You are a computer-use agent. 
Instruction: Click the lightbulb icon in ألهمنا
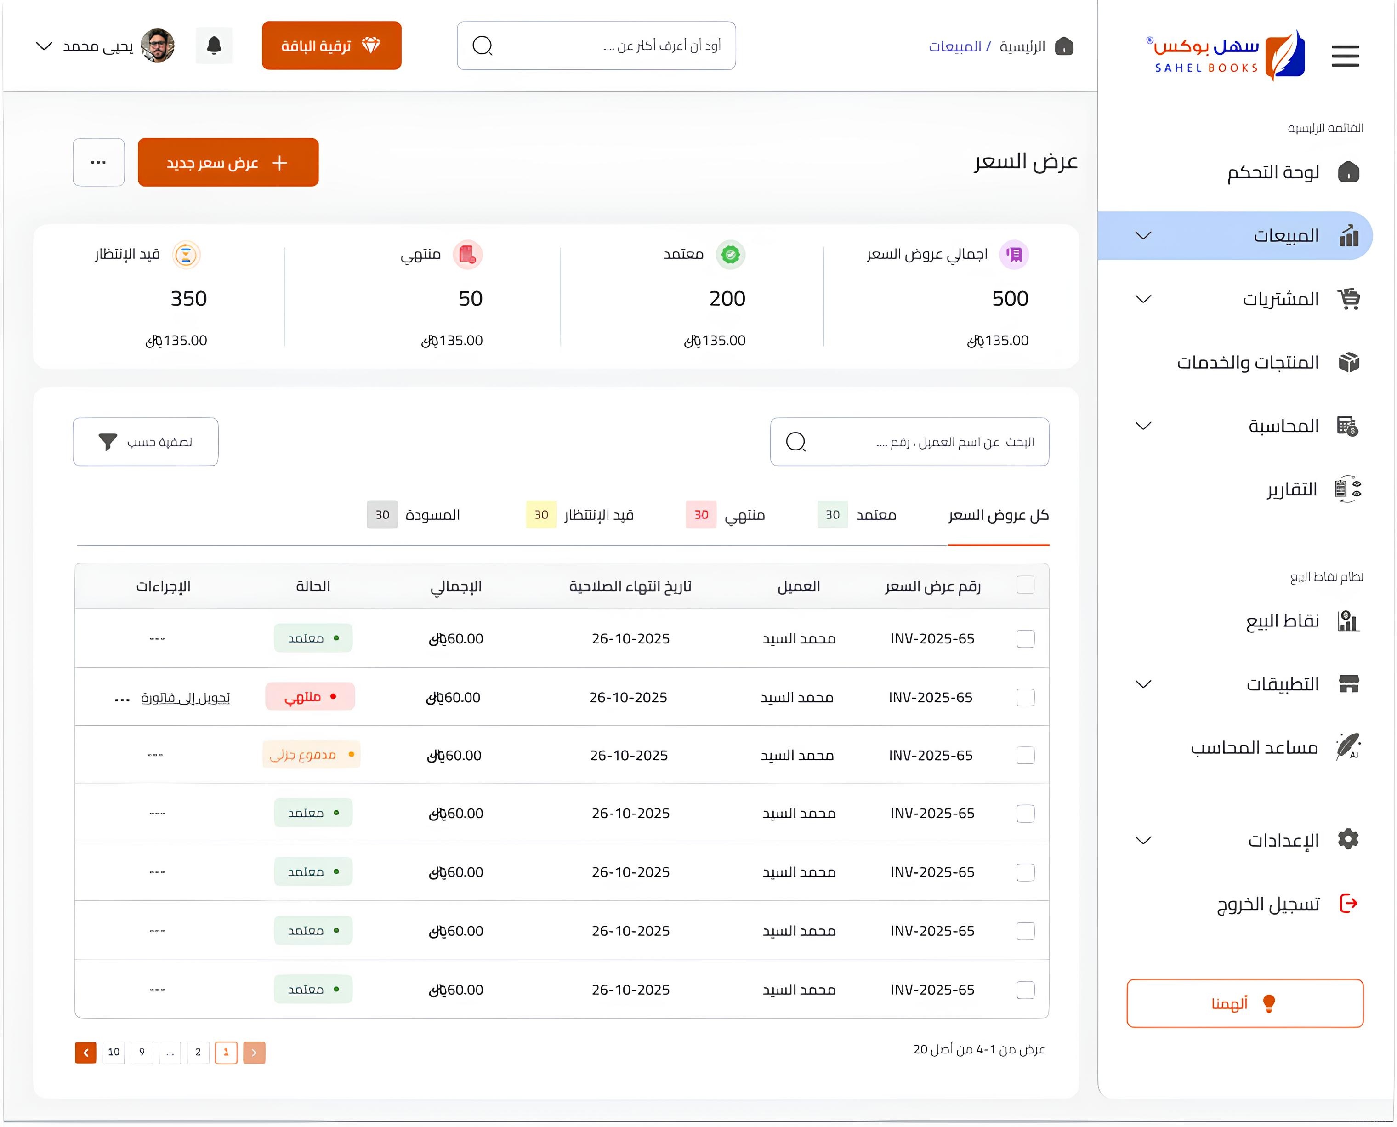(1269, 1004)
